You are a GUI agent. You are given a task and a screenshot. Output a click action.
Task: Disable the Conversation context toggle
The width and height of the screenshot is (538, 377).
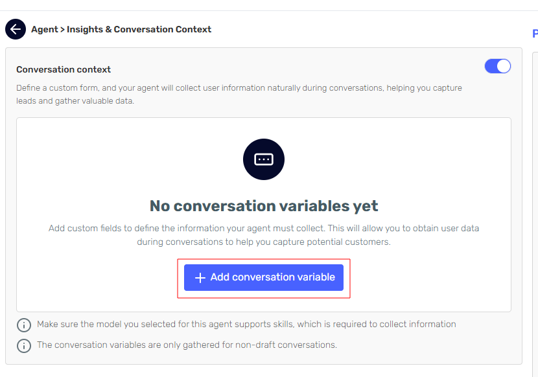point(497,66)
